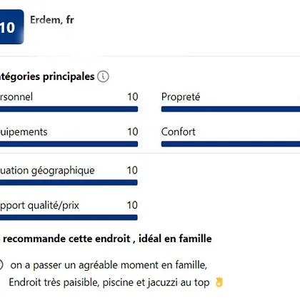Click the Catégories principales heading

[x=47, y=76]
